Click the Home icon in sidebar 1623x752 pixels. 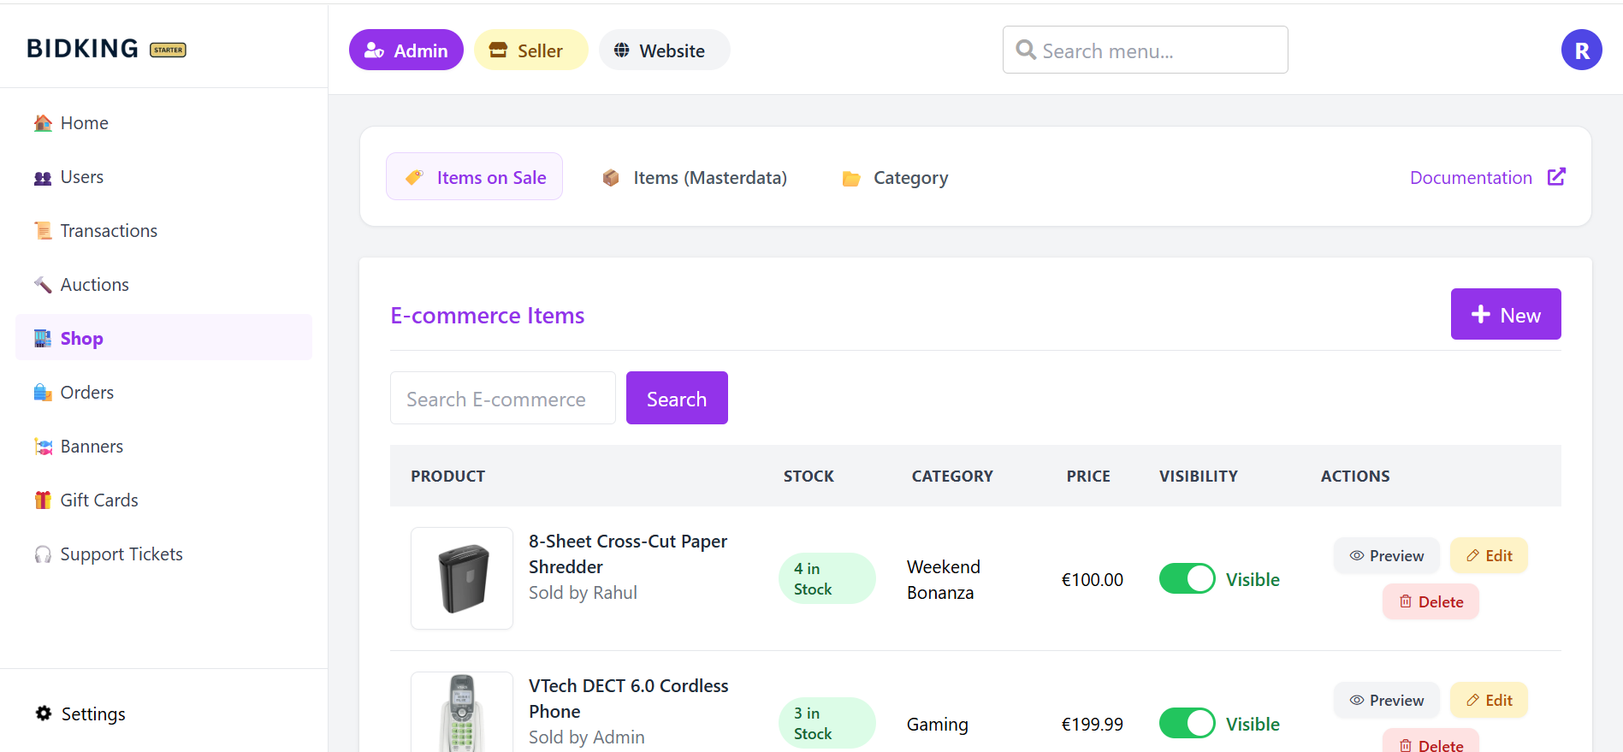coord(43,123)
